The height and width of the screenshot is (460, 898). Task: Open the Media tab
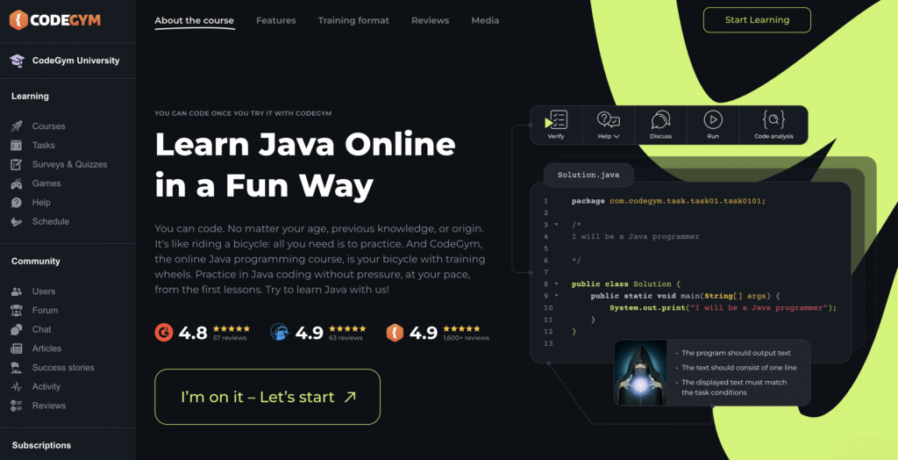point(485,21)
